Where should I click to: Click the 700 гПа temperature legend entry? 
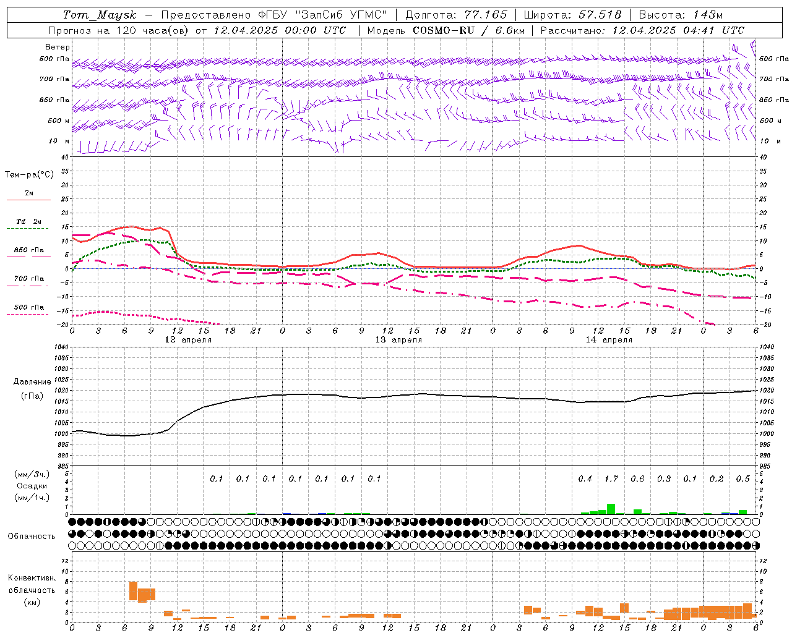tap(28, 279)
